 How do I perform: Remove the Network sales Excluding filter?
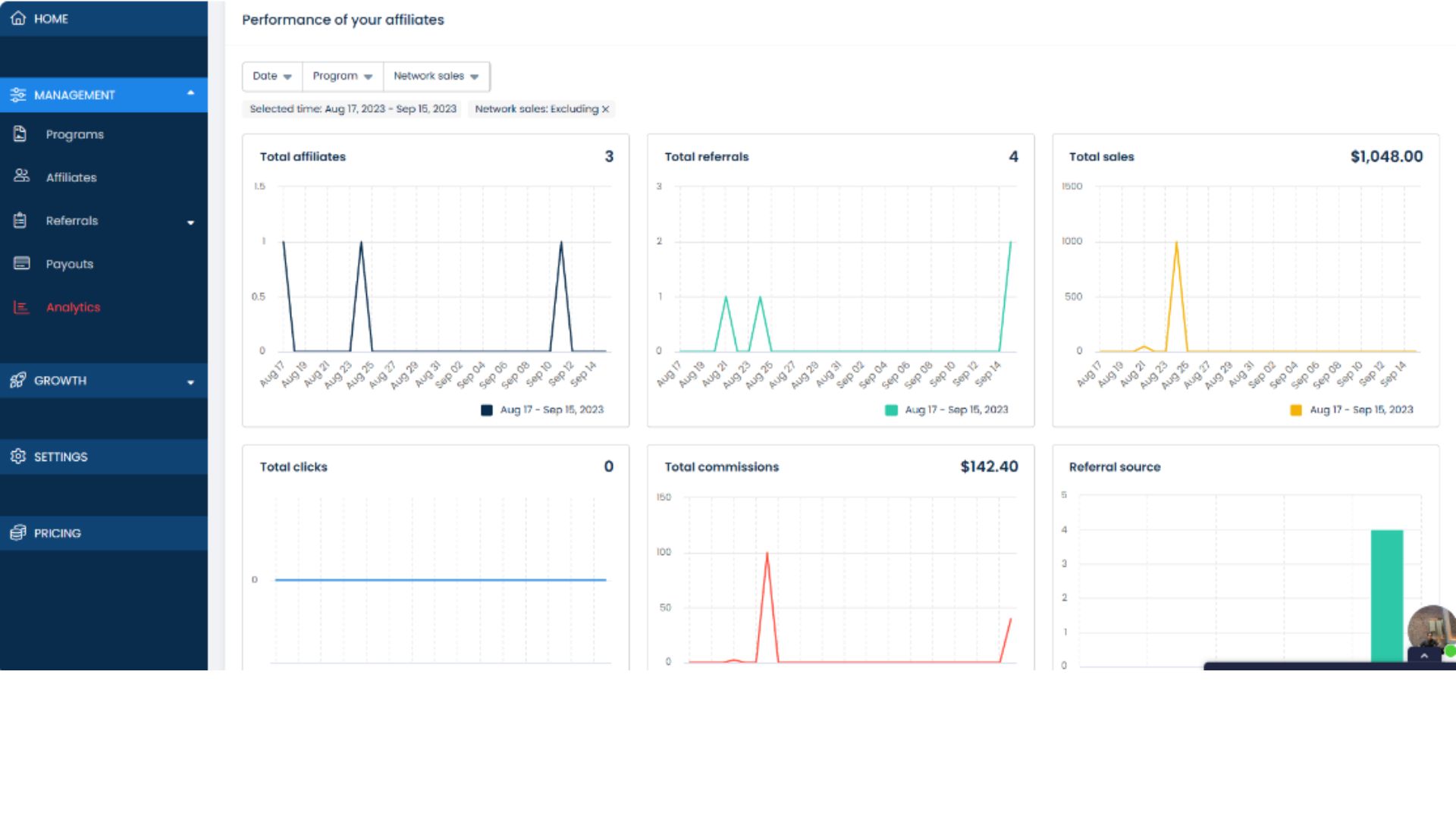click(x=605, y=109)
